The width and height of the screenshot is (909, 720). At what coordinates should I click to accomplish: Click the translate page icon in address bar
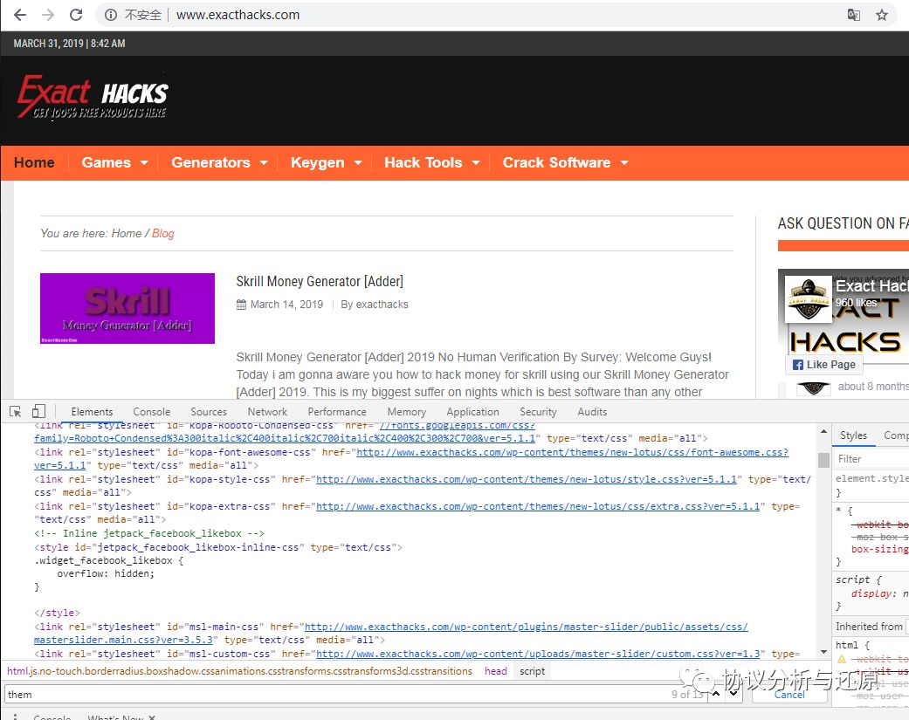pyautogui.click(x=853, y=15)
